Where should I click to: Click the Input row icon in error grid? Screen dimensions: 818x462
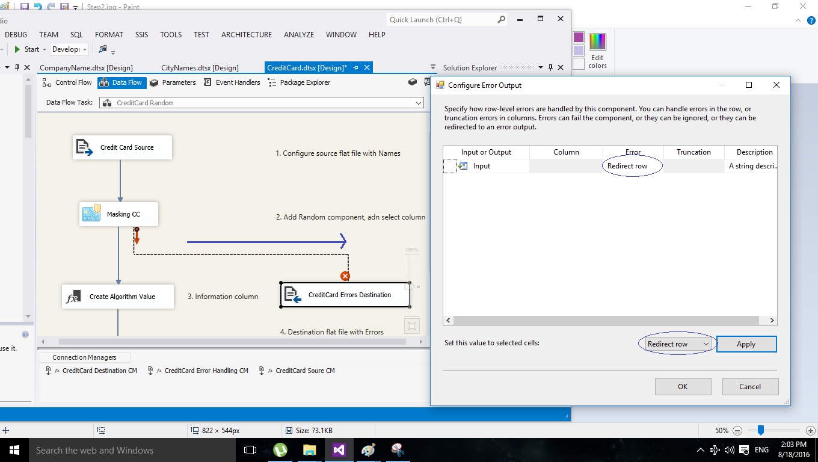tap(463, 166)
